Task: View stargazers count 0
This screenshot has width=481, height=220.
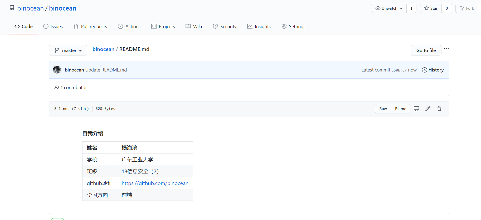Action: point(447,8)
